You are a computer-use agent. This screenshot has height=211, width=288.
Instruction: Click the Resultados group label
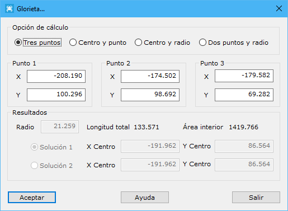[x=30, y=112]
